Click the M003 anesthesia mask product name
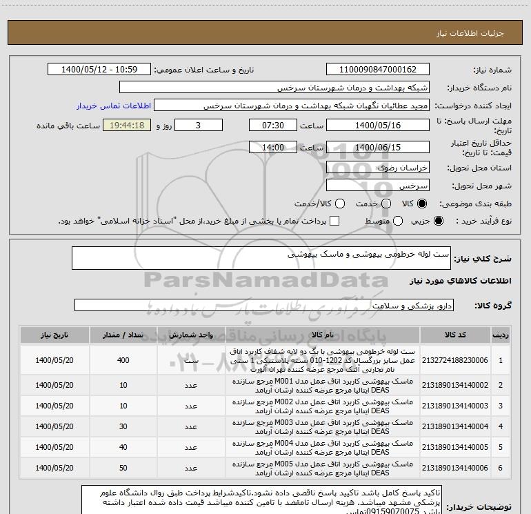 click(x=323, y=427)
